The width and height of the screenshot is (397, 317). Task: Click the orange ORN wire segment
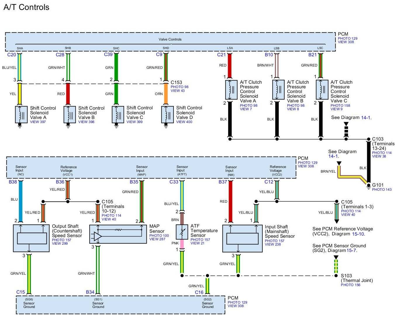coord(166,94)
